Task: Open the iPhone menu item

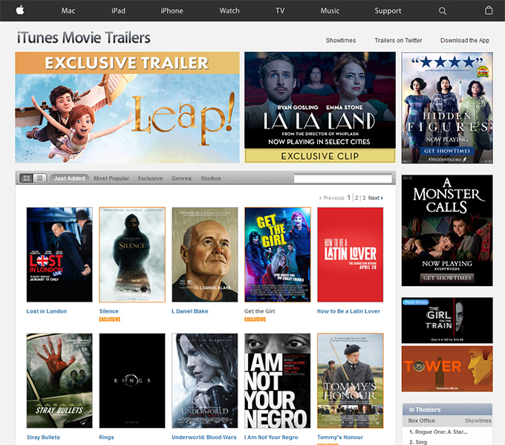Action: pyautogui.click(x=172, y=10)
